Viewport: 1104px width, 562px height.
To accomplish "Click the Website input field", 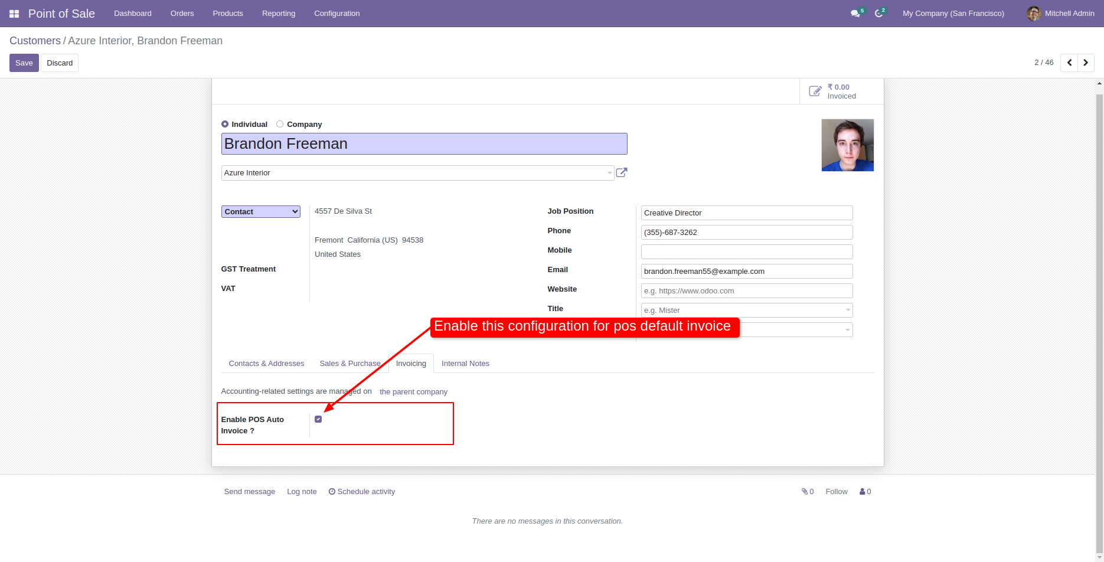I will (747, 290).
